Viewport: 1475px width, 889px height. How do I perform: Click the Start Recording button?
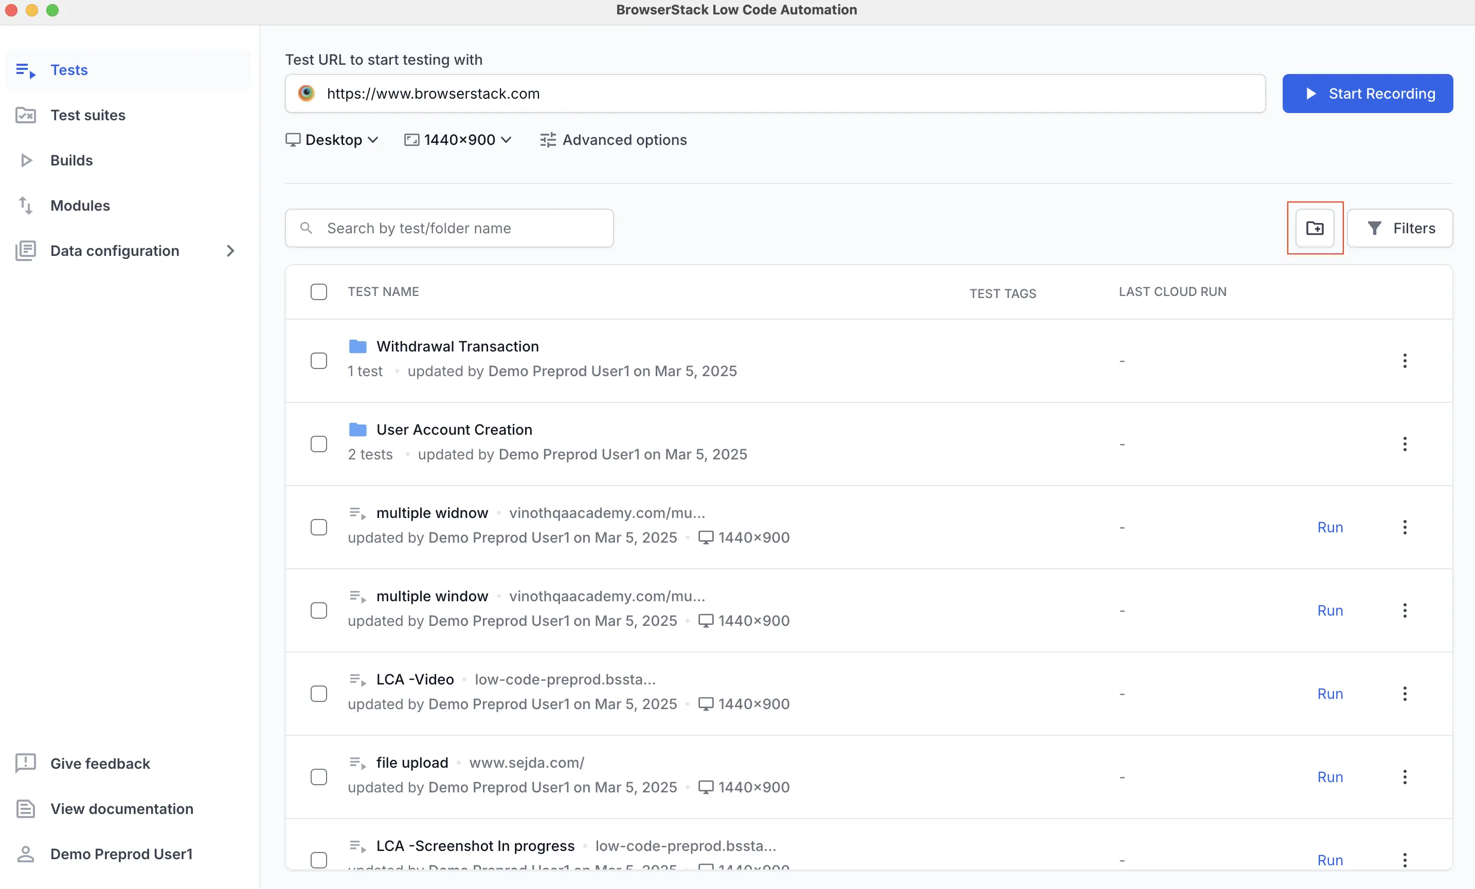(x=1367, y=94)
